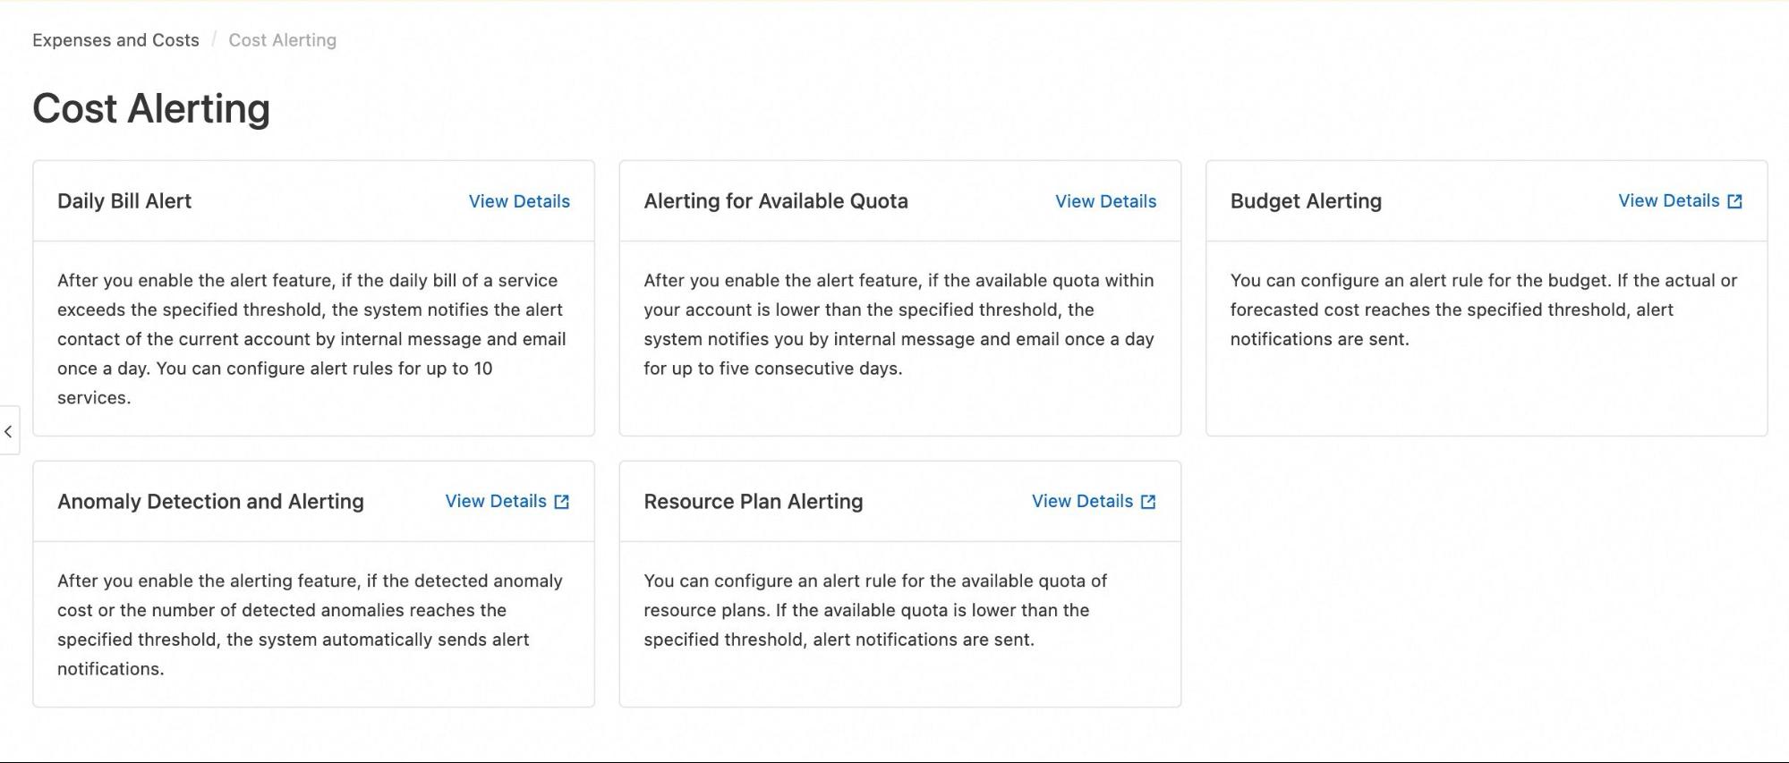Screen dimensions: 1789x763
Task: Click external-link icon in Budget Alerting card
Action: (x=1734, y=201)
